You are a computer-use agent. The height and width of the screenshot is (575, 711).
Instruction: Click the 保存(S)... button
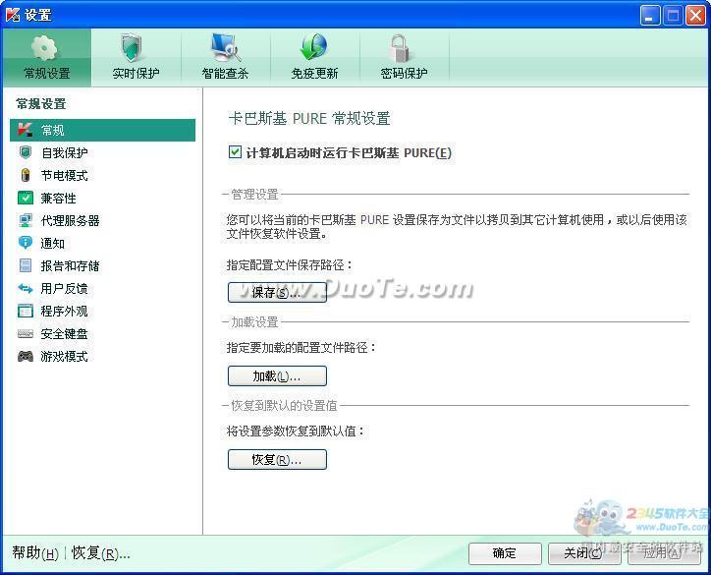277,292
